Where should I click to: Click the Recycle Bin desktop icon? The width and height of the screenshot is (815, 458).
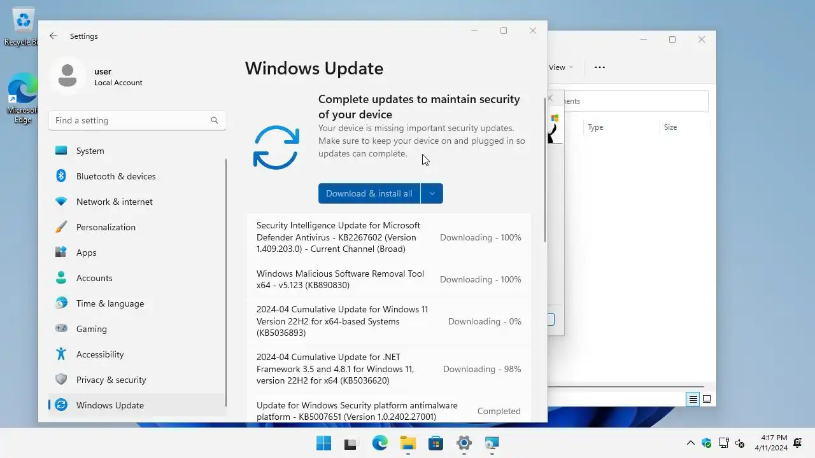click(23, 27)
